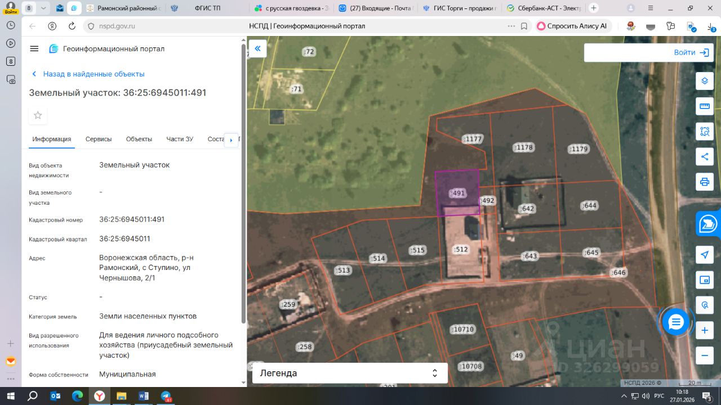Click the geolocation arrow icon

point(704,255)
